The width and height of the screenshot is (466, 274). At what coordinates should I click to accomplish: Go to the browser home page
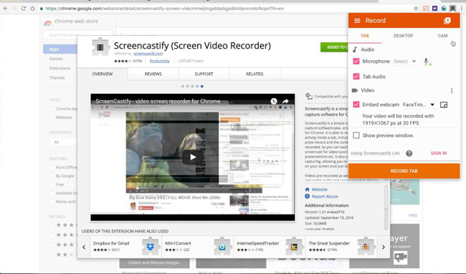(32, 9)
